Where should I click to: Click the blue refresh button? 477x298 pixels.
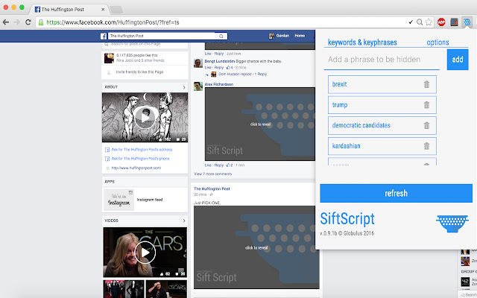pyautogui.click(x=396, y=193)
